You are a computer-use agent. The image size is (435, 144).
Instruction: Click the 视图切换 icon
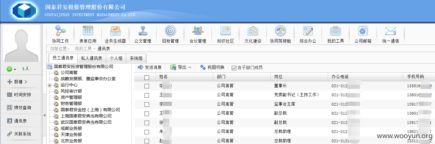[203, 67]
